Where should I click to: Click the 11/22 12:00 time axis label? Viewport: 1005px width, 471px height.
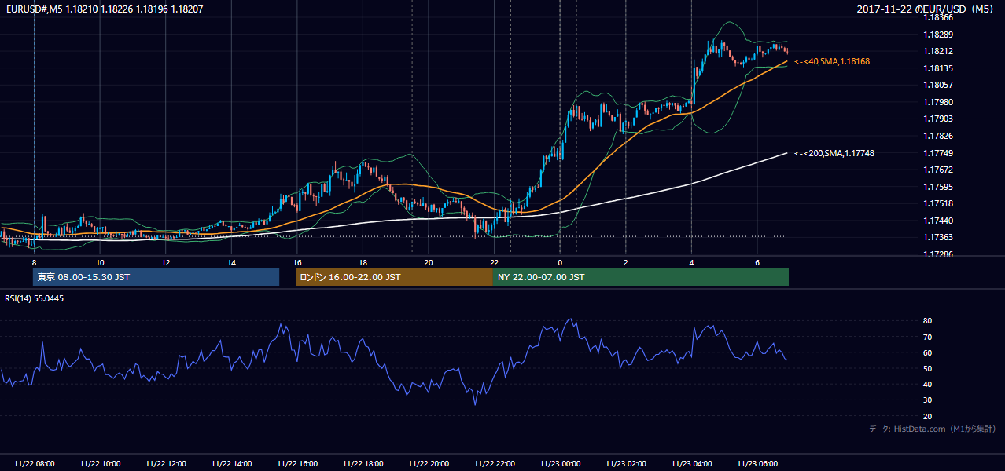coord(166,463)
